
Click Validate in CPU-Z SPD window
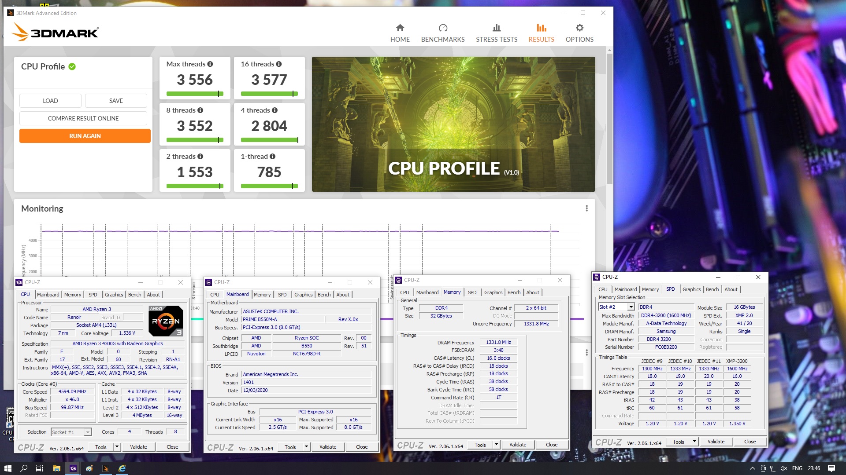716,442
